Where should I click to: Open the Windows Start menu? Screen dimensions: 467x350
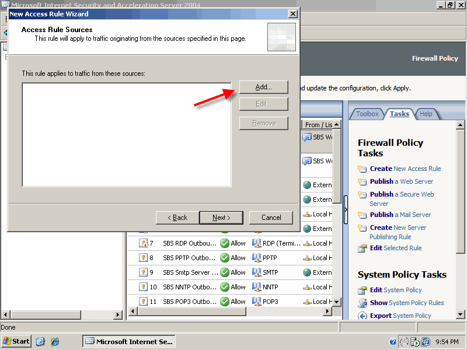coord(16,341)
